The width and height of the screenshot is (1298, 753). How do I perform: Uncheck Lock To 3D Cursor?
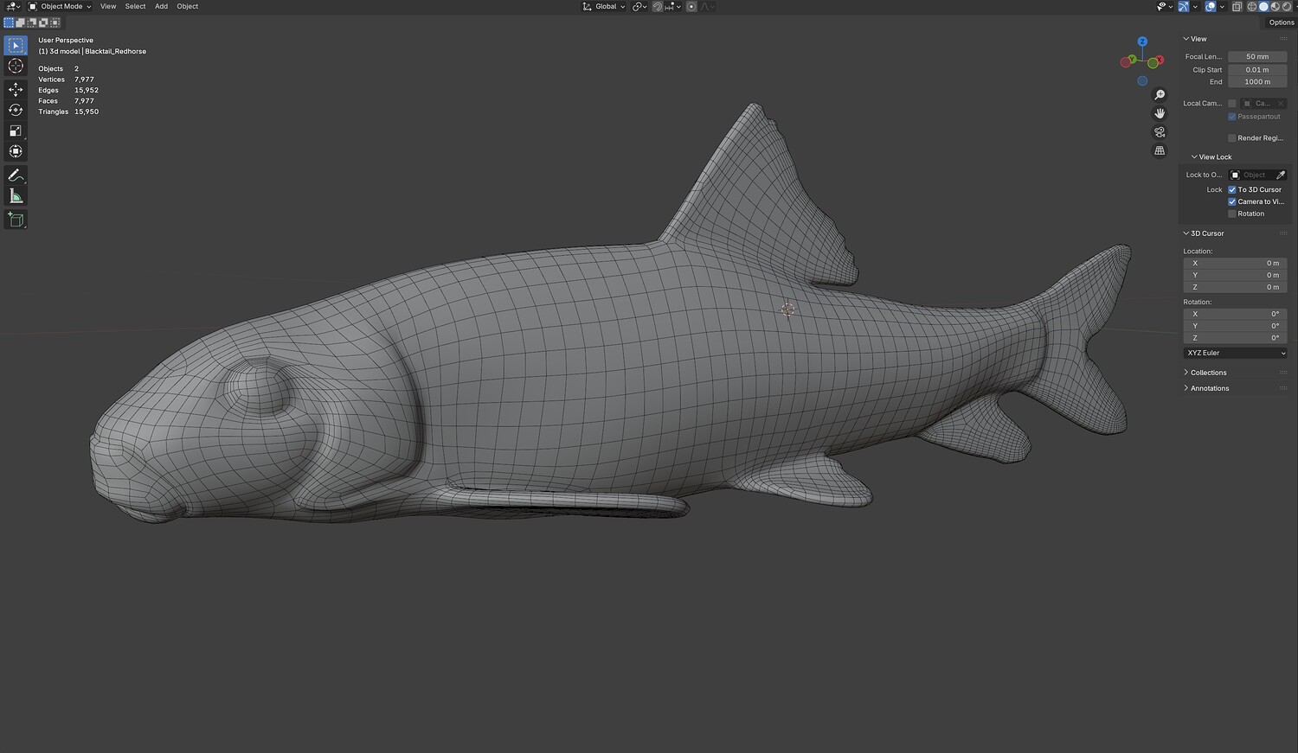coord(1232,189)
